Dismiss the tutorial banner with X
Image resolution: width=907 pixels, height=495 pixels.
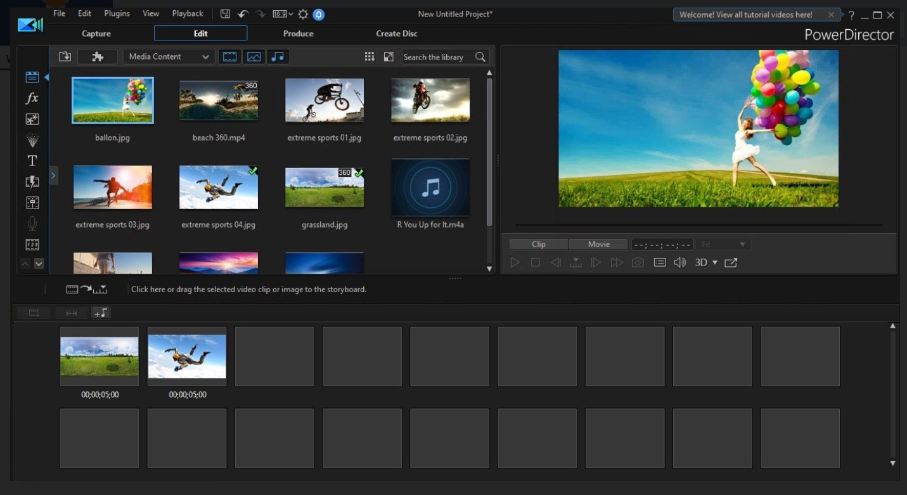(831, 15)
